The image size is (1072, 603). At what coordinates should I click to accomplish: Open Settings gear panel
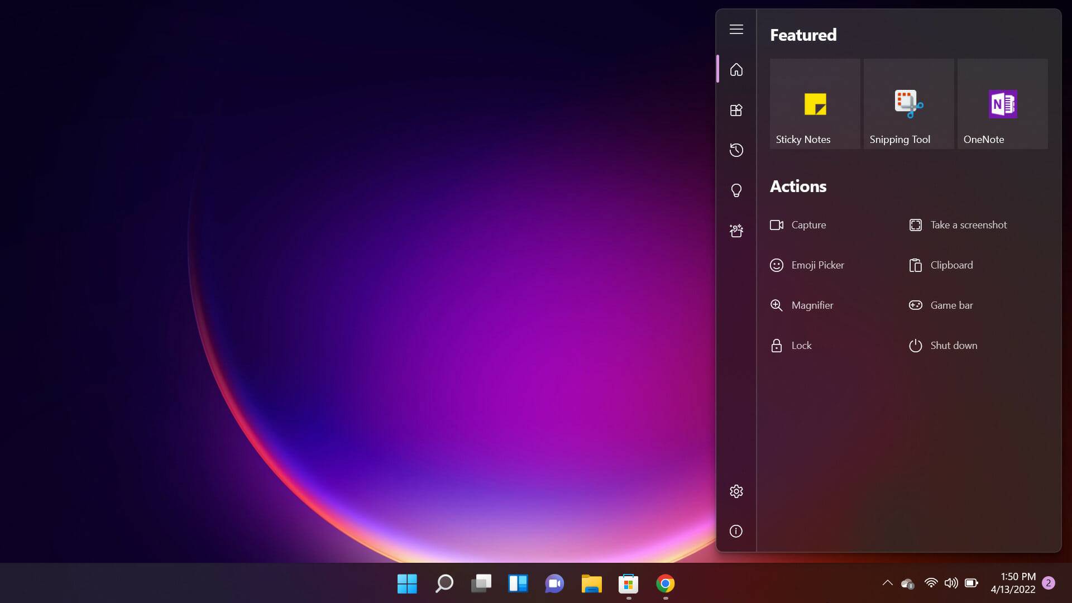pyautogui.click(x=735, y=491)
